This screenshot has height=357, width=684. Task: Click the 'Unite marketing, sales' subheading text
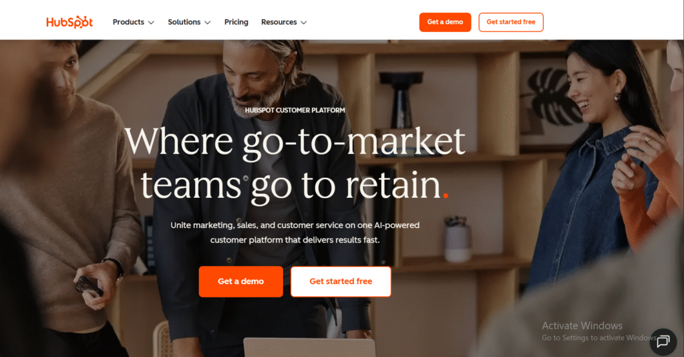pos(295,232)
